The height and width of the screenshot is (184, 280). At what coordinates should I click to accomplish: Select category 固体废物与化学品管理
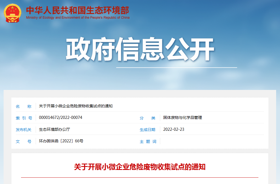pos(183,118)
